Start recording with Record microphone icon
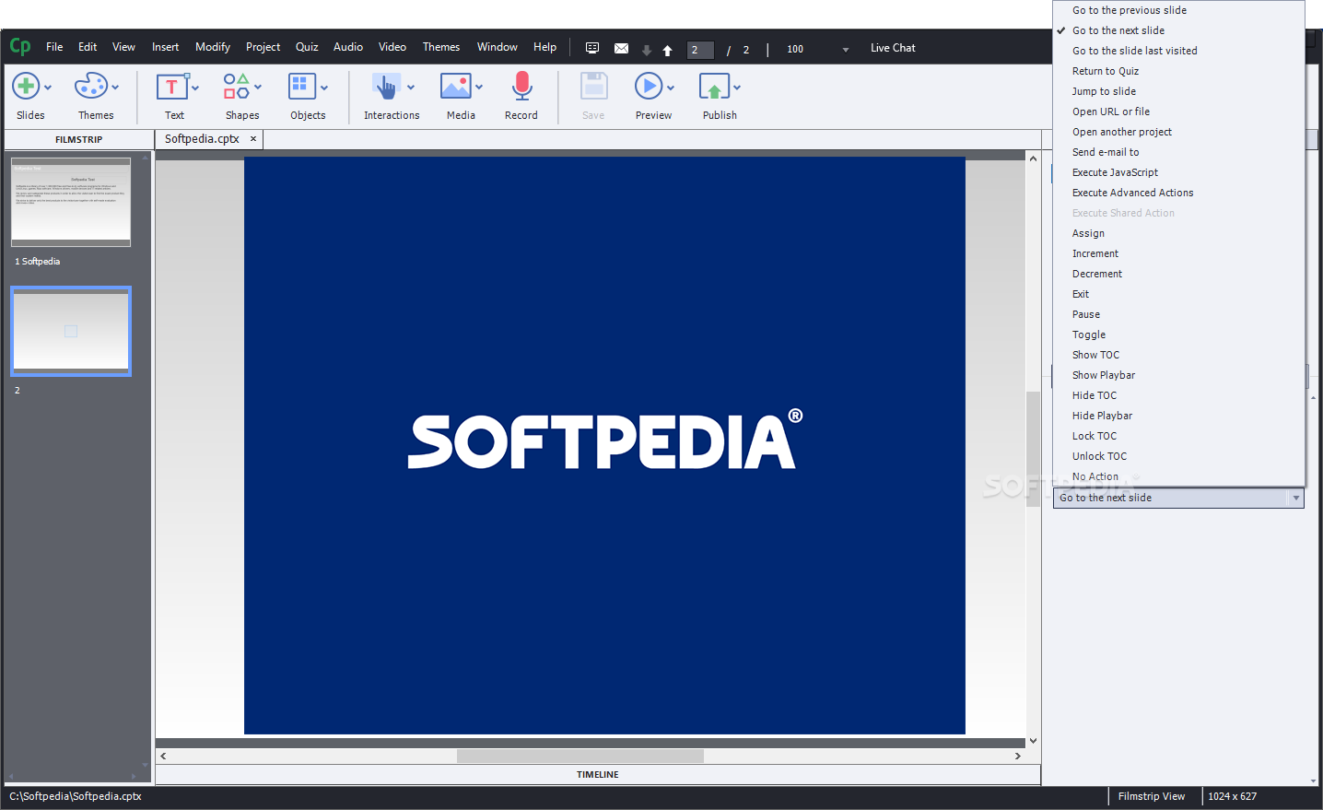 pyautogui.click(x=521, y=87)
